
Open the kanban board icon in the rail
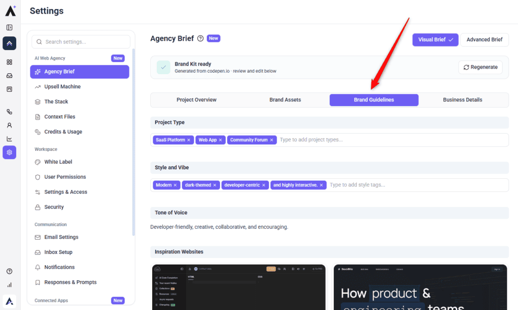[x=9, y=89]
